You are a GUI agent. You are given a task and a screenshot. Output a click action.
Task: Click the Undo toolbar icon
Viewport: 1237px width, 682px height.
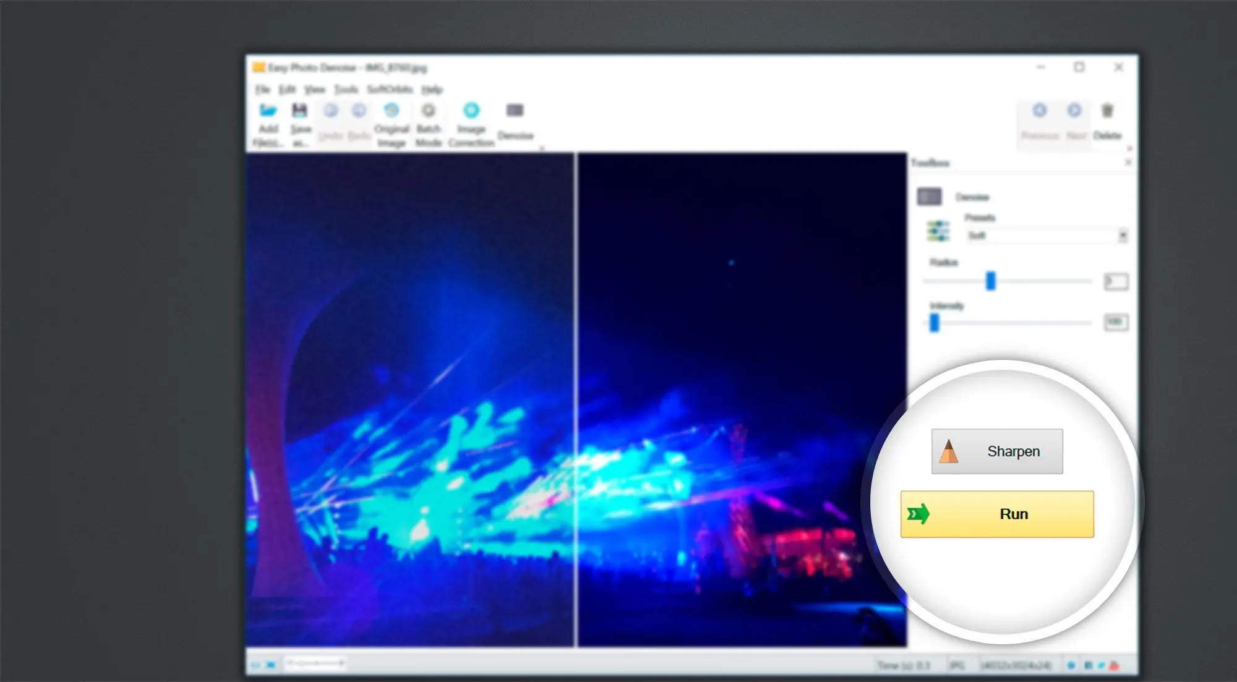coord(331,111)
